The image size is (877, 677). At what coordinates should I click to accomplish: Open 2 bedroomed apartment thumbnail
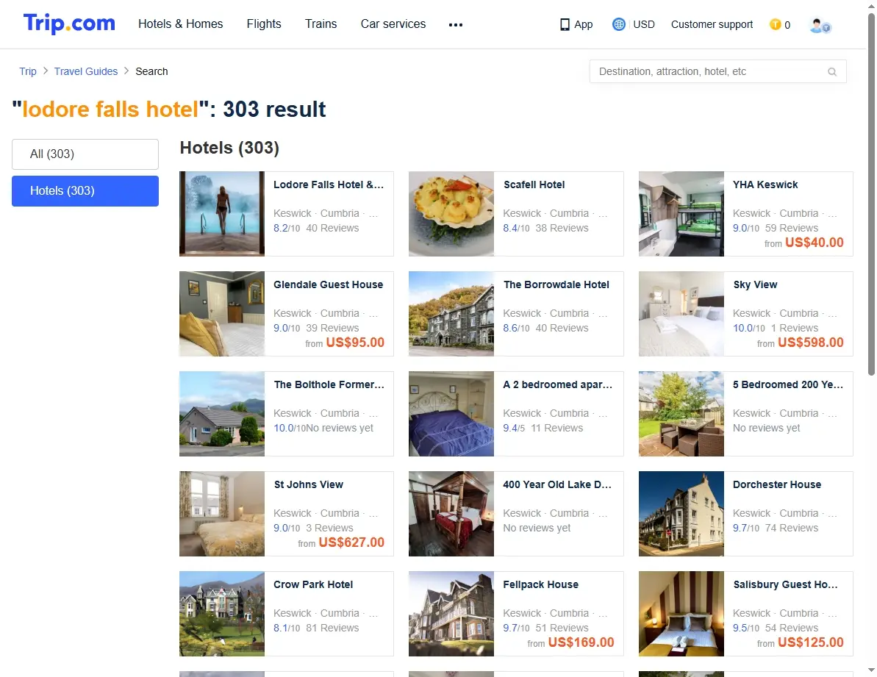tap(451, 415)
